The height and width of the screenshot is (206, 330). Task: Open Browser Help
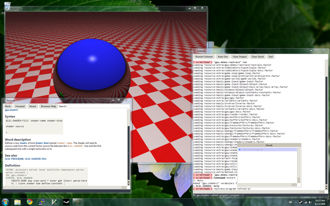(48, 107)
